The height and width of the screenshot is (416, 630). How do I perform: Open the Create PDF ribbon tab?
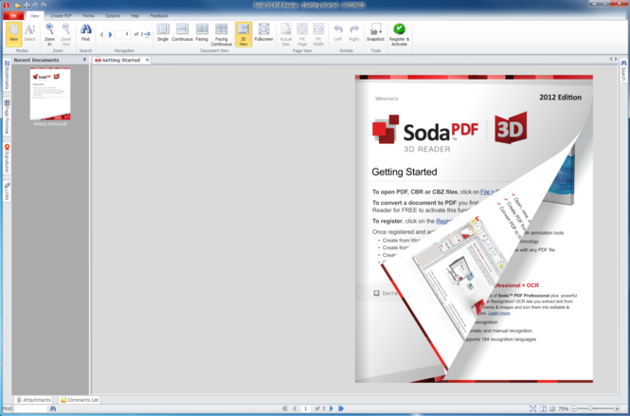[x=61, y=16]
